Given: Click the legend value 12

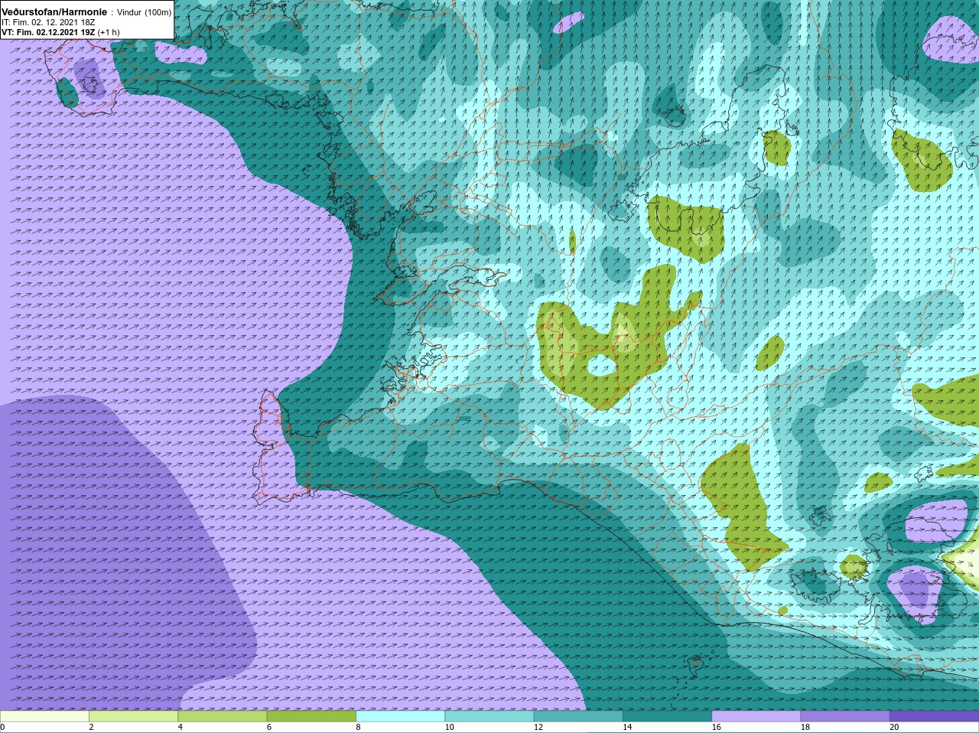Looking at the screenshot, I should [x=538, y=728].
